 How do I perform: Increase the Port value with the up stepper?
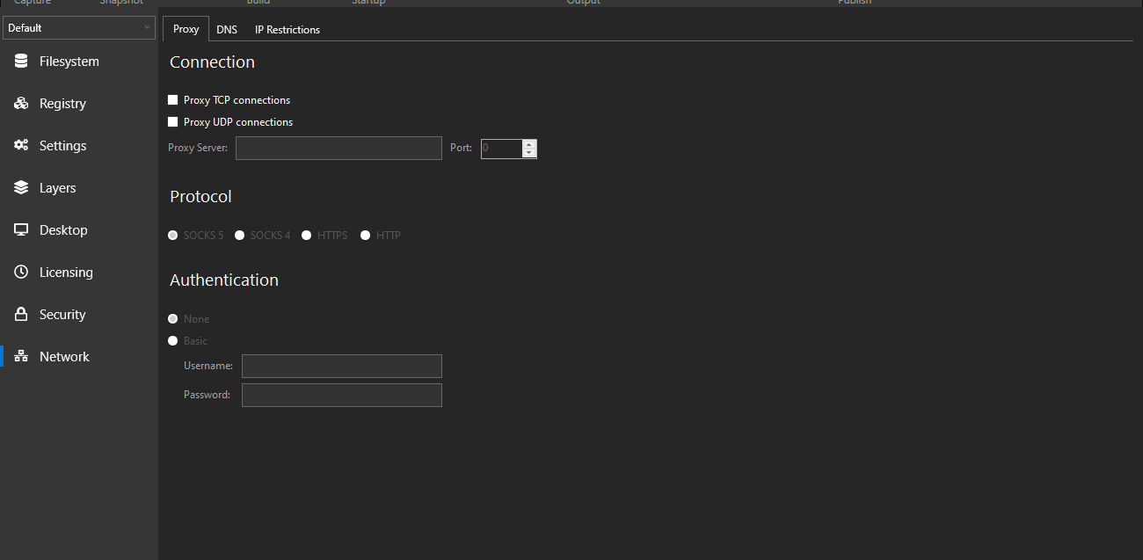coord(528,143)
